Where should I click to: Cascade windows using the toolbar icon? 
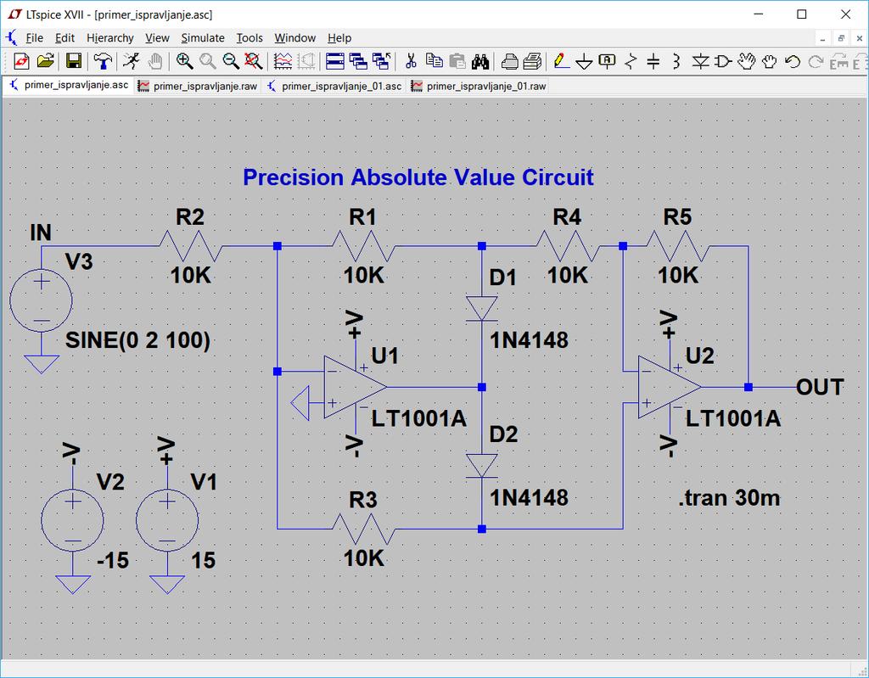(x=358, y=61)
